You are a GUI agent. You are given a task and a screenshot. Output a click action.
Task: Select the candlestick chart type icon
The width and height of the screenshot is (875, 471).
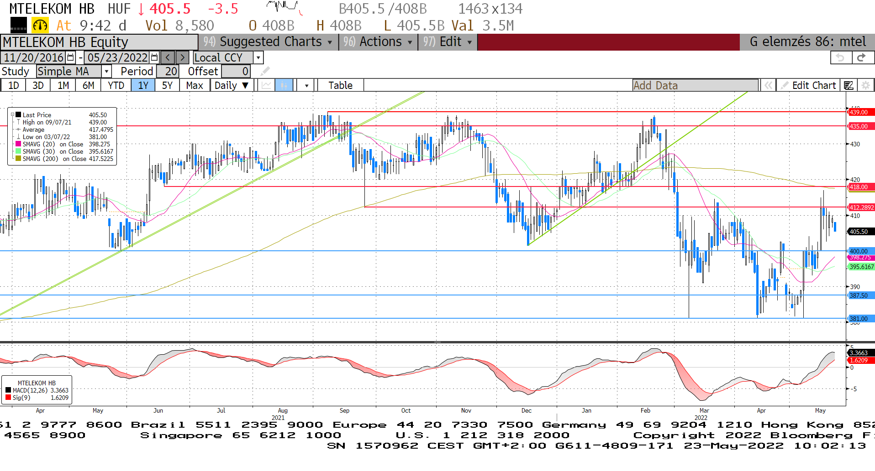click(x=284, y=85)
